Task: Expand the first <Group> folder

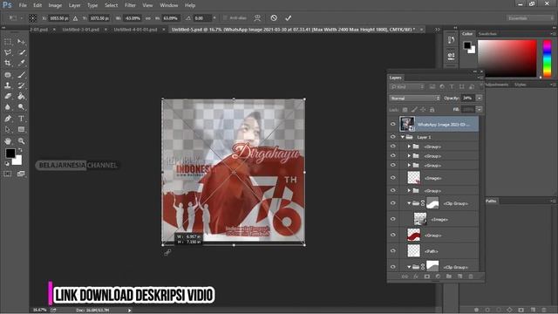Action: click(x=409, y=147)
